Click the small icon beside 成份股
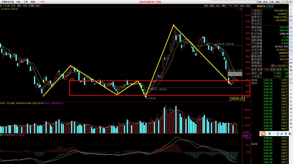293x164 pixels. [287, 66]
